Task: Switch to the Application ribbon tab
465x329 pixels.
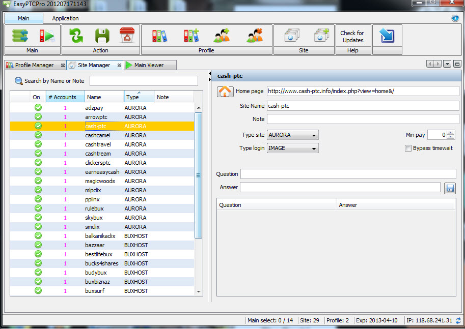Action: coord(65,18)
